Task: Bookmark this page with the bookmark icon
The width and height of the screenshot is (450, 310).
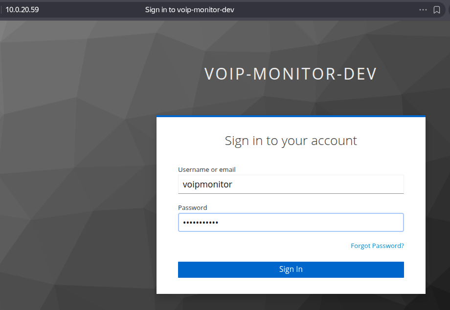Action: pyautogui.click(x=437, y=10)
